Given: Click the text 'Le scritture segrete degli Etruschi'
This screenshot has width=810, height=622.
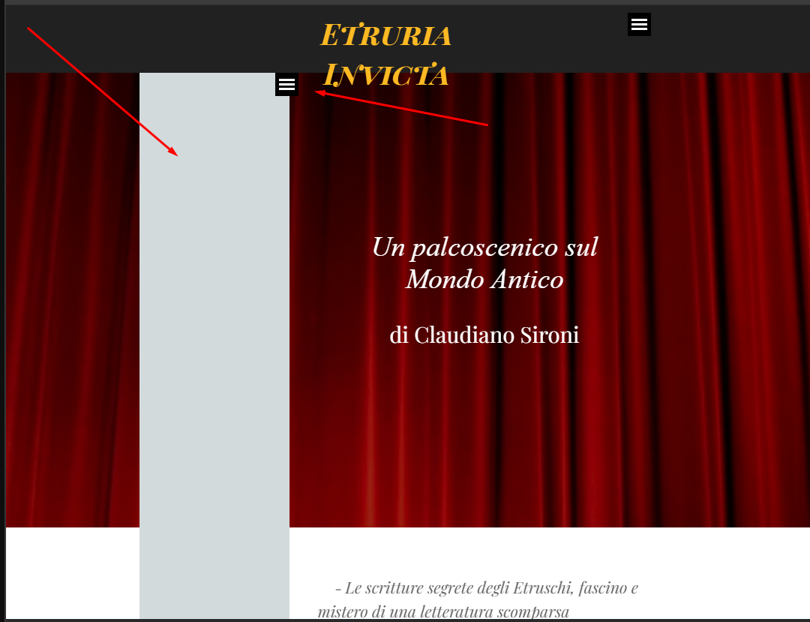Looking at the screenshot, I should tap(458, 588).
